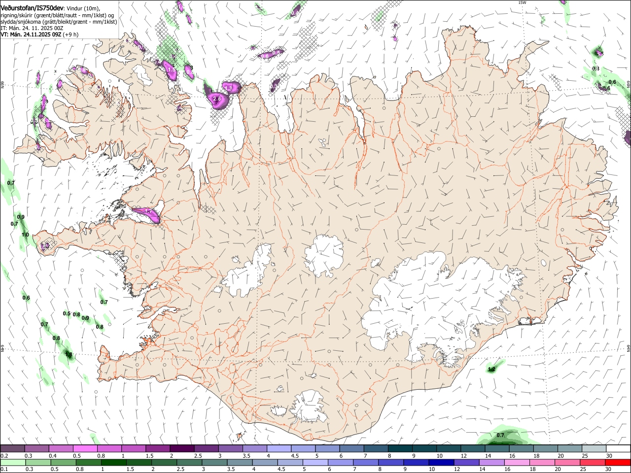
Task: Select the purple 12–14 swatch in lower legend row
Action: 466,462
